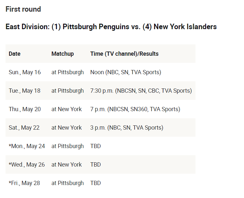Screen dimensions: 244x198
Task: Select the *Wed., May 26 date cell
Action: pos(27,165)
